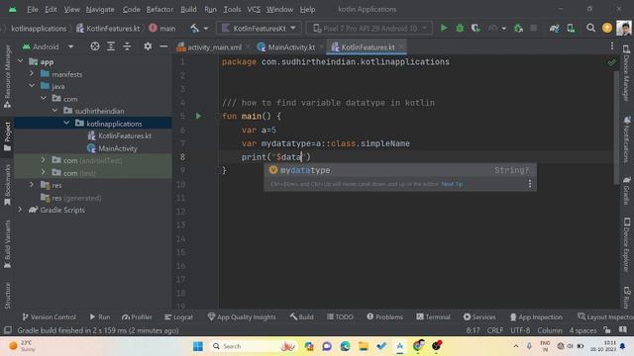This screenshot has width=634, height=356.
Task: Toggle the Structure side panel
Action: 7,295
